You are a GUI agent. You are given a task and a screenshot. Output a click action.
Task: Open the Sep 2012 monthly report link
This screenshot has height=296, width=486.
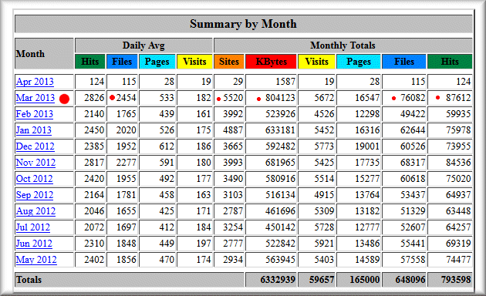(x=35, y=195)
